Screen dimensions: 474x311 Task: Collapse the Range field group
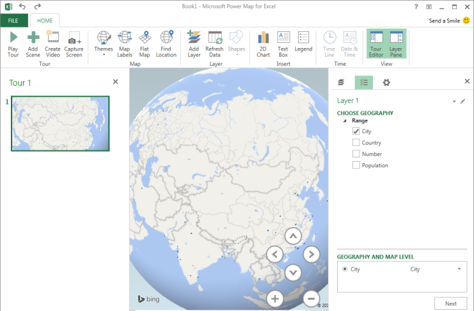tap(345, 121)
